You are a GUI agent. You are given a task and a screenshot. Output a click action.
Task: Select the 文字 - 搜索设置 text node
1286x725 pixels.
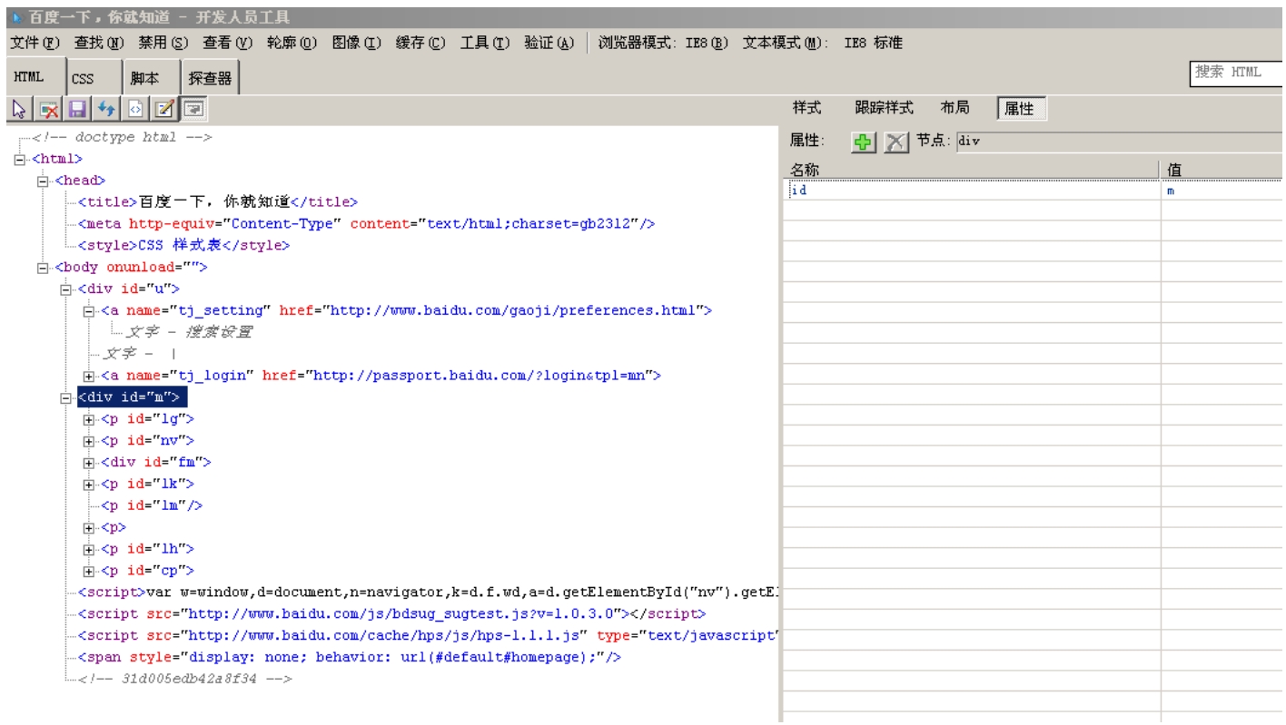(x=189, y=332)
